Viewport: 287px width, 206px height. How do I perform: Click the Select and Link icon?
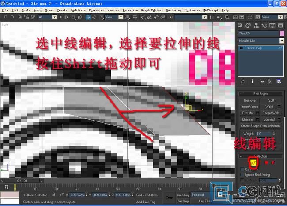pos(20,17)
